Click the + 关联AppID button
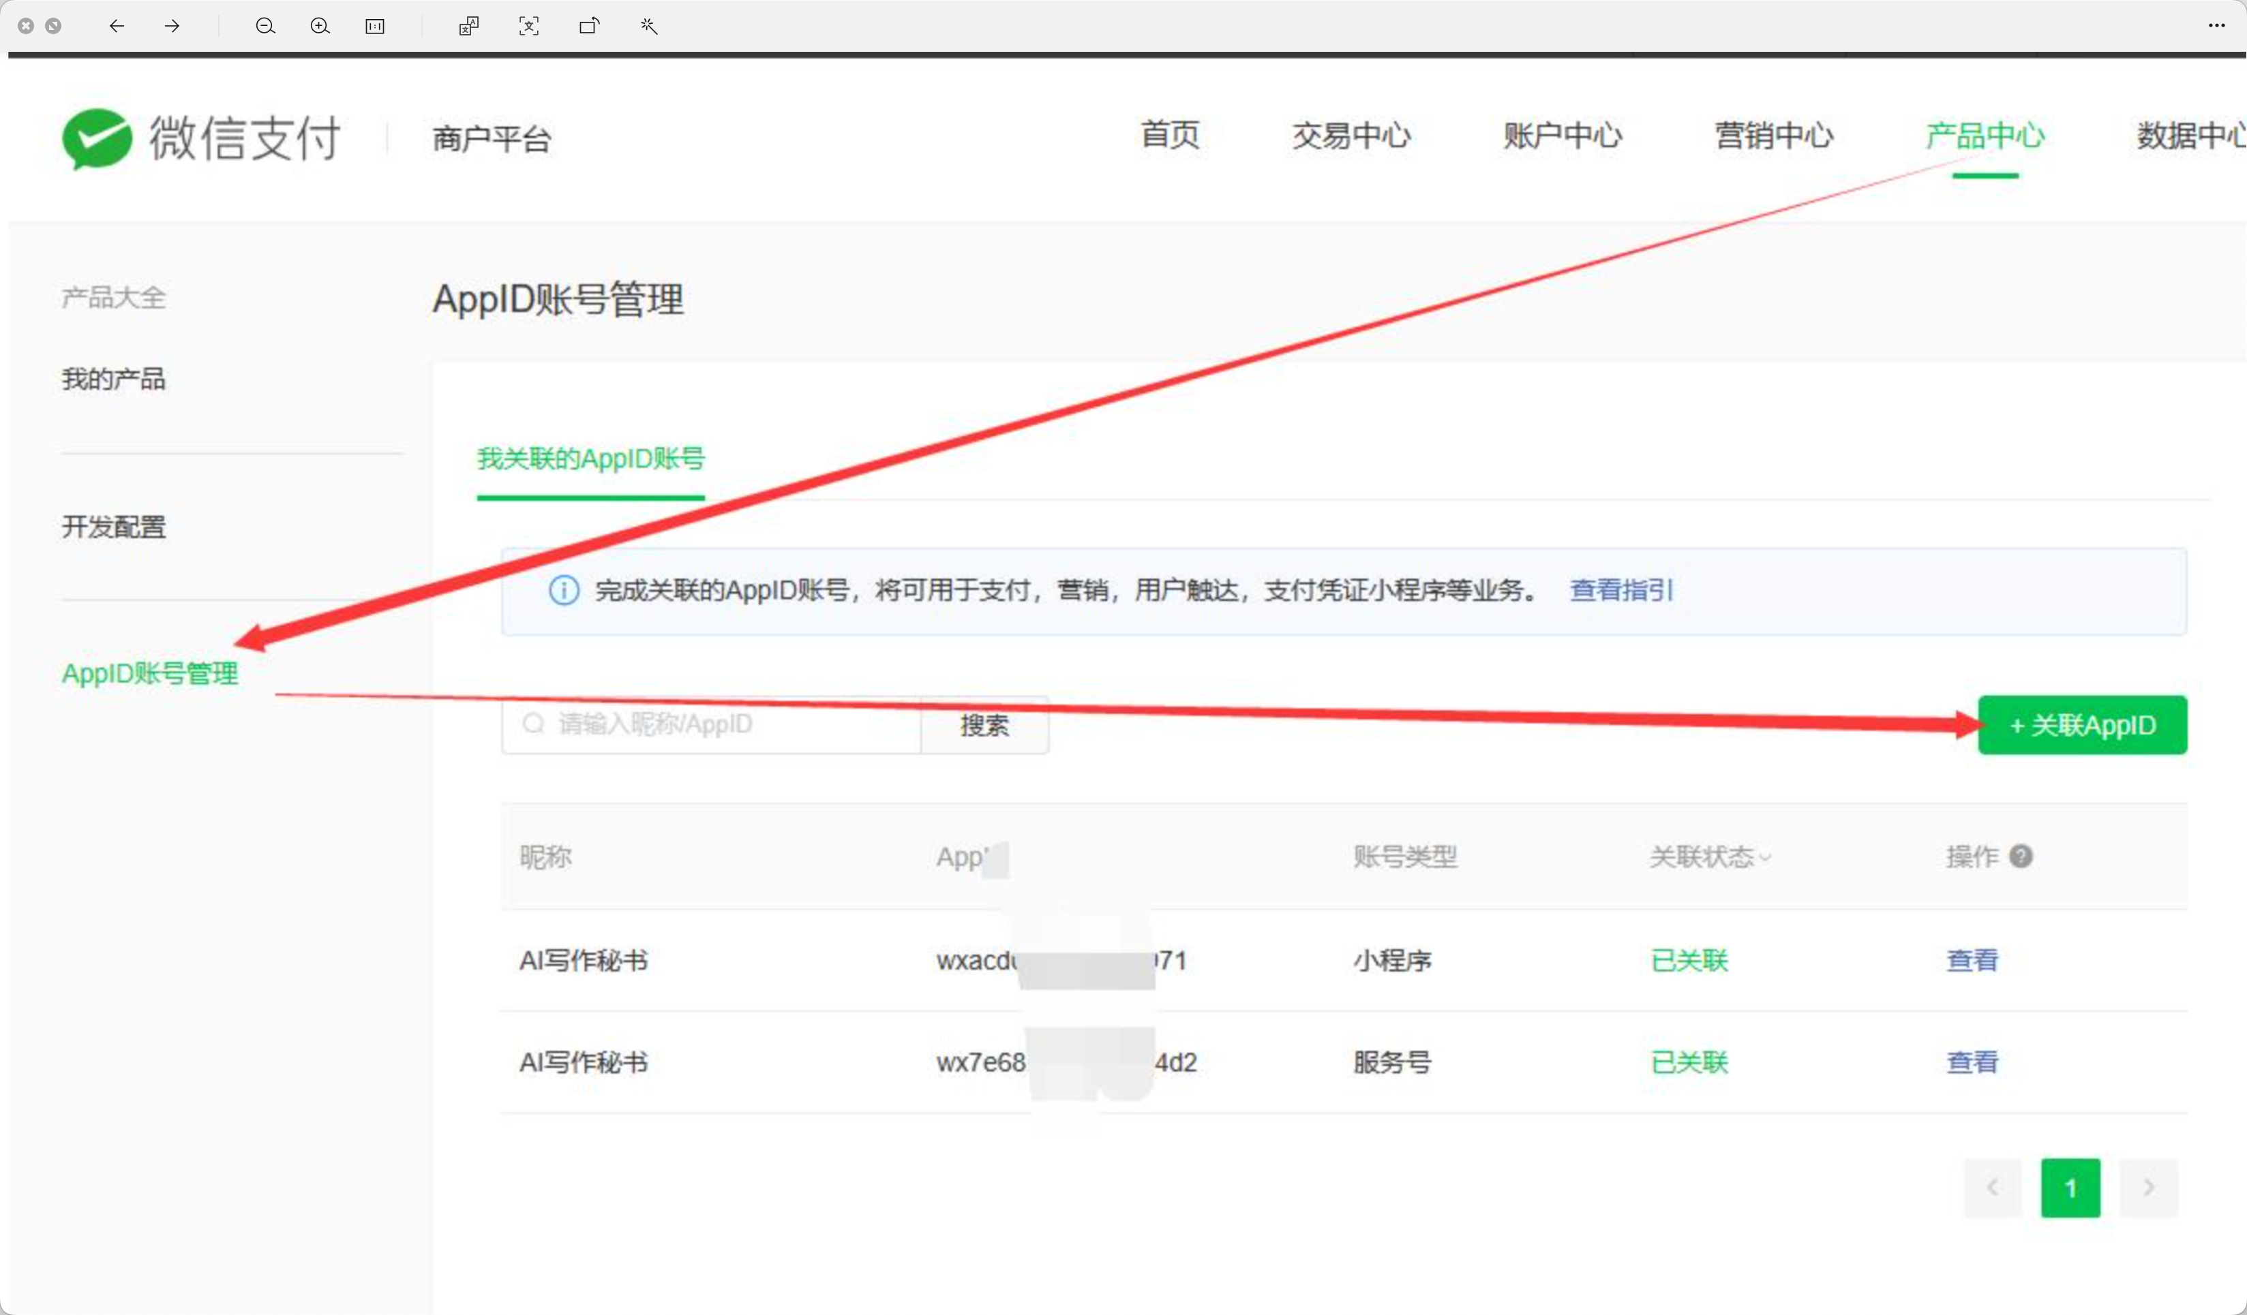 [2082, 725]
